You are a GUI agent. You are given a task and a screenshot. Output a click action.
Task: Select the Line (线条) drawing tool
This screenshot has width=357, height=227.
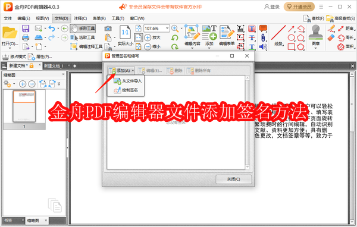[x=278, y=35]
